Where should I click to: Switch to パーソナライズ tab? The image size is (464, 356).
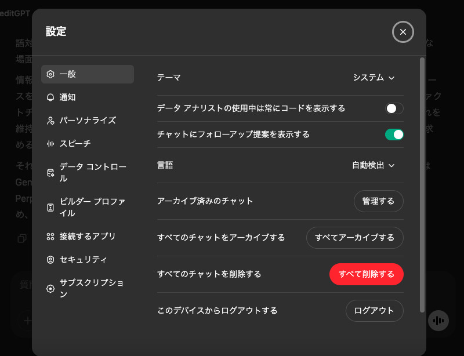[88, 121]
